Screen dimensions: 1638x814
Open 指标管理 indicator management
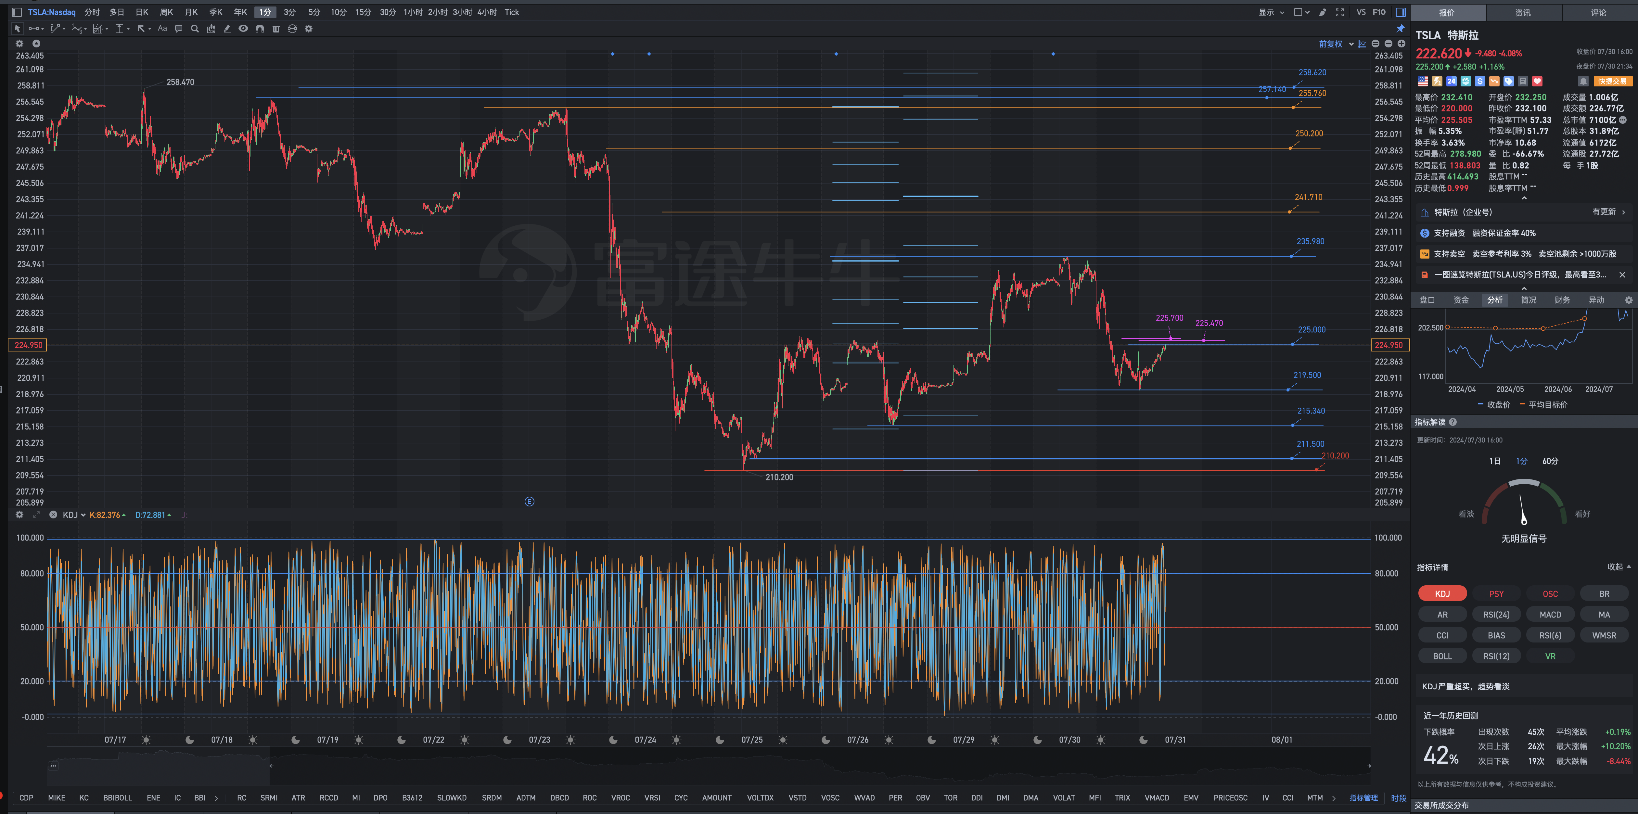tap(1363, 798)
